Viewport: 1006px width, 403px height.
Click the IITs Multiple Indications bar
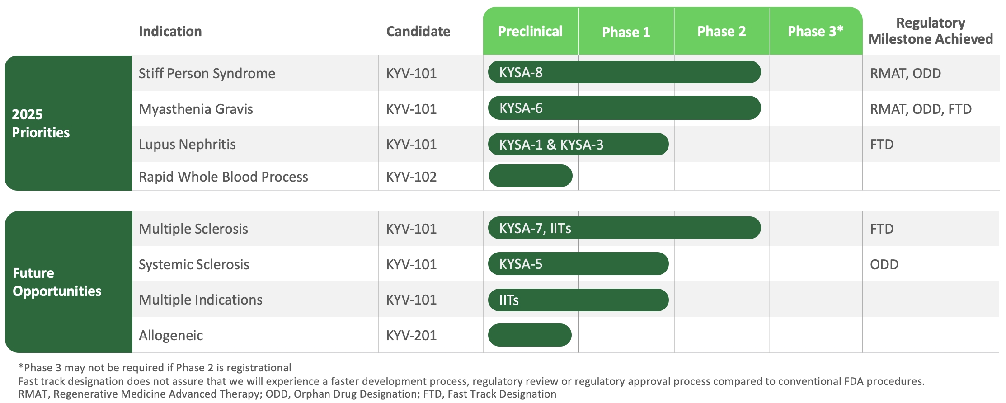578,300
